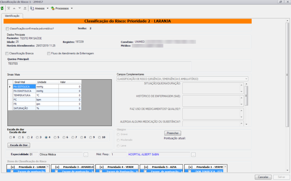Open the Campos Complementares combo box
The width and height of the screenshot is (291, 181).
click(x=183, y=79)
